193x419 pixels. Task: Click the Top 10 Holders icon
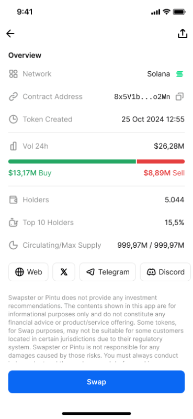point(14,222)
